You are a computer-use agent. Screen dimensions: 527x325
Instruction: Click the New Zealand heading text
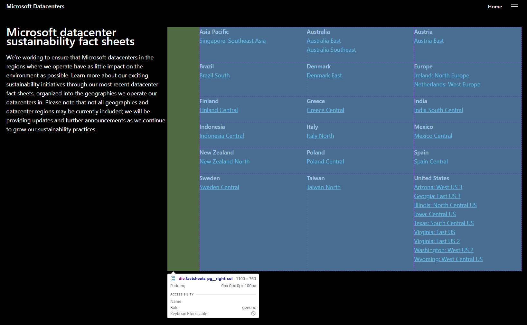coord(217,153)
